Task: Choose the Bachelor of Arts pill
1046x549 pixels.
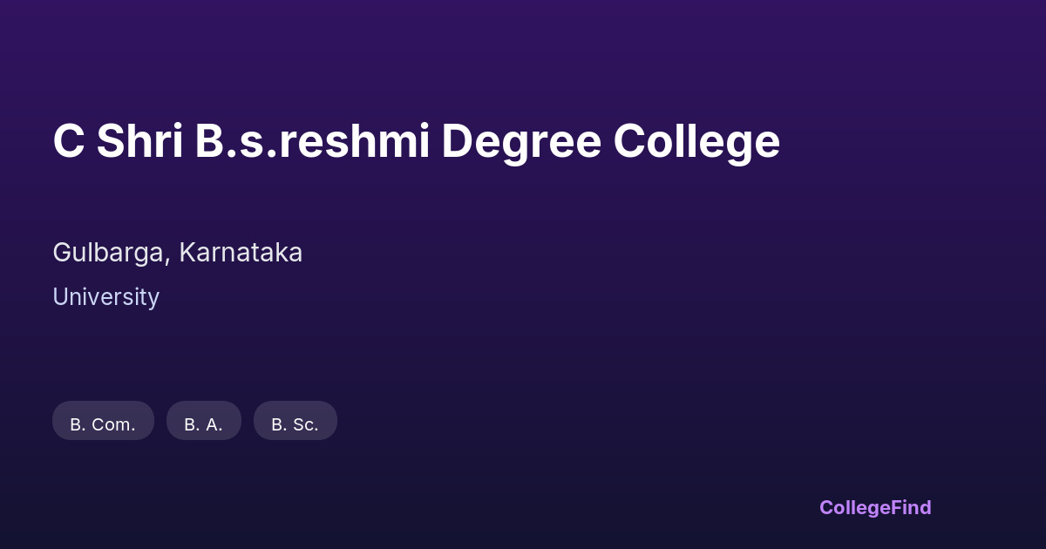Action: click(x=203, y=421)
